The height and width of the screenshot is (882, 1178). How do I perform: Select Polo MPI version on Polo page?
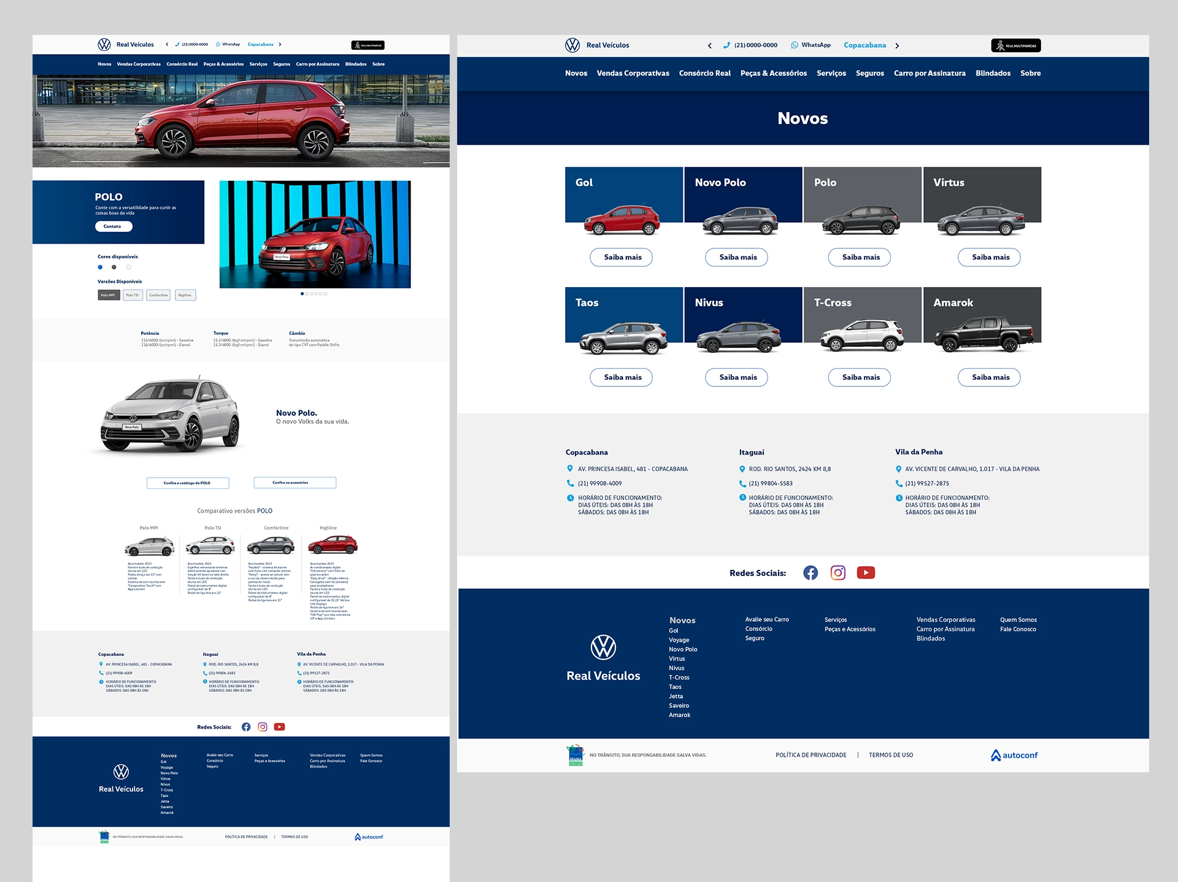pos(109,295)
